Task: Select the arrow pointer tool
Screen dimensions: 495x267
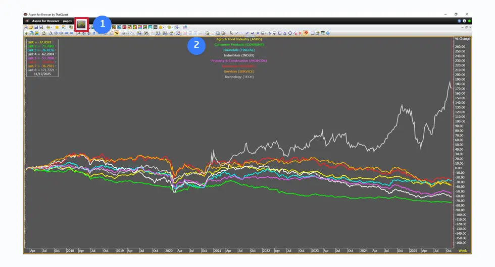Action: 231,33
